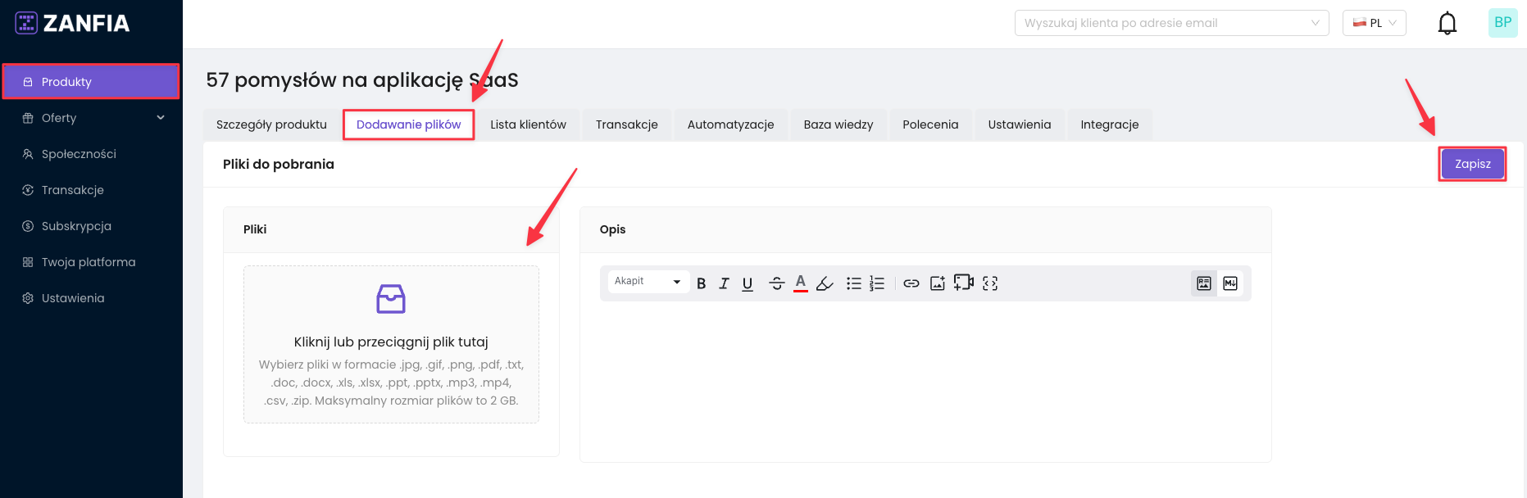The image size is (1527, 498).
Task: Switch editor to Markdown mode
Action: [x=1230, y=283]
